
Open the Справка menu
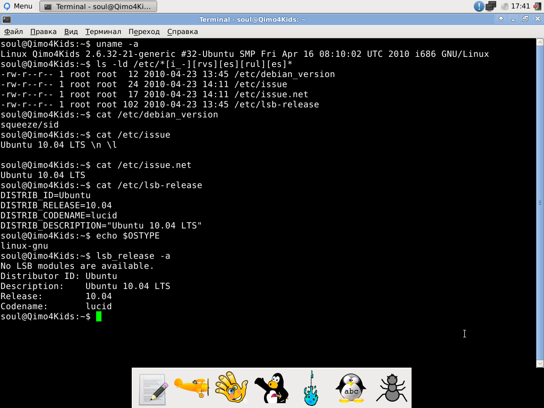tap(183, 31)
